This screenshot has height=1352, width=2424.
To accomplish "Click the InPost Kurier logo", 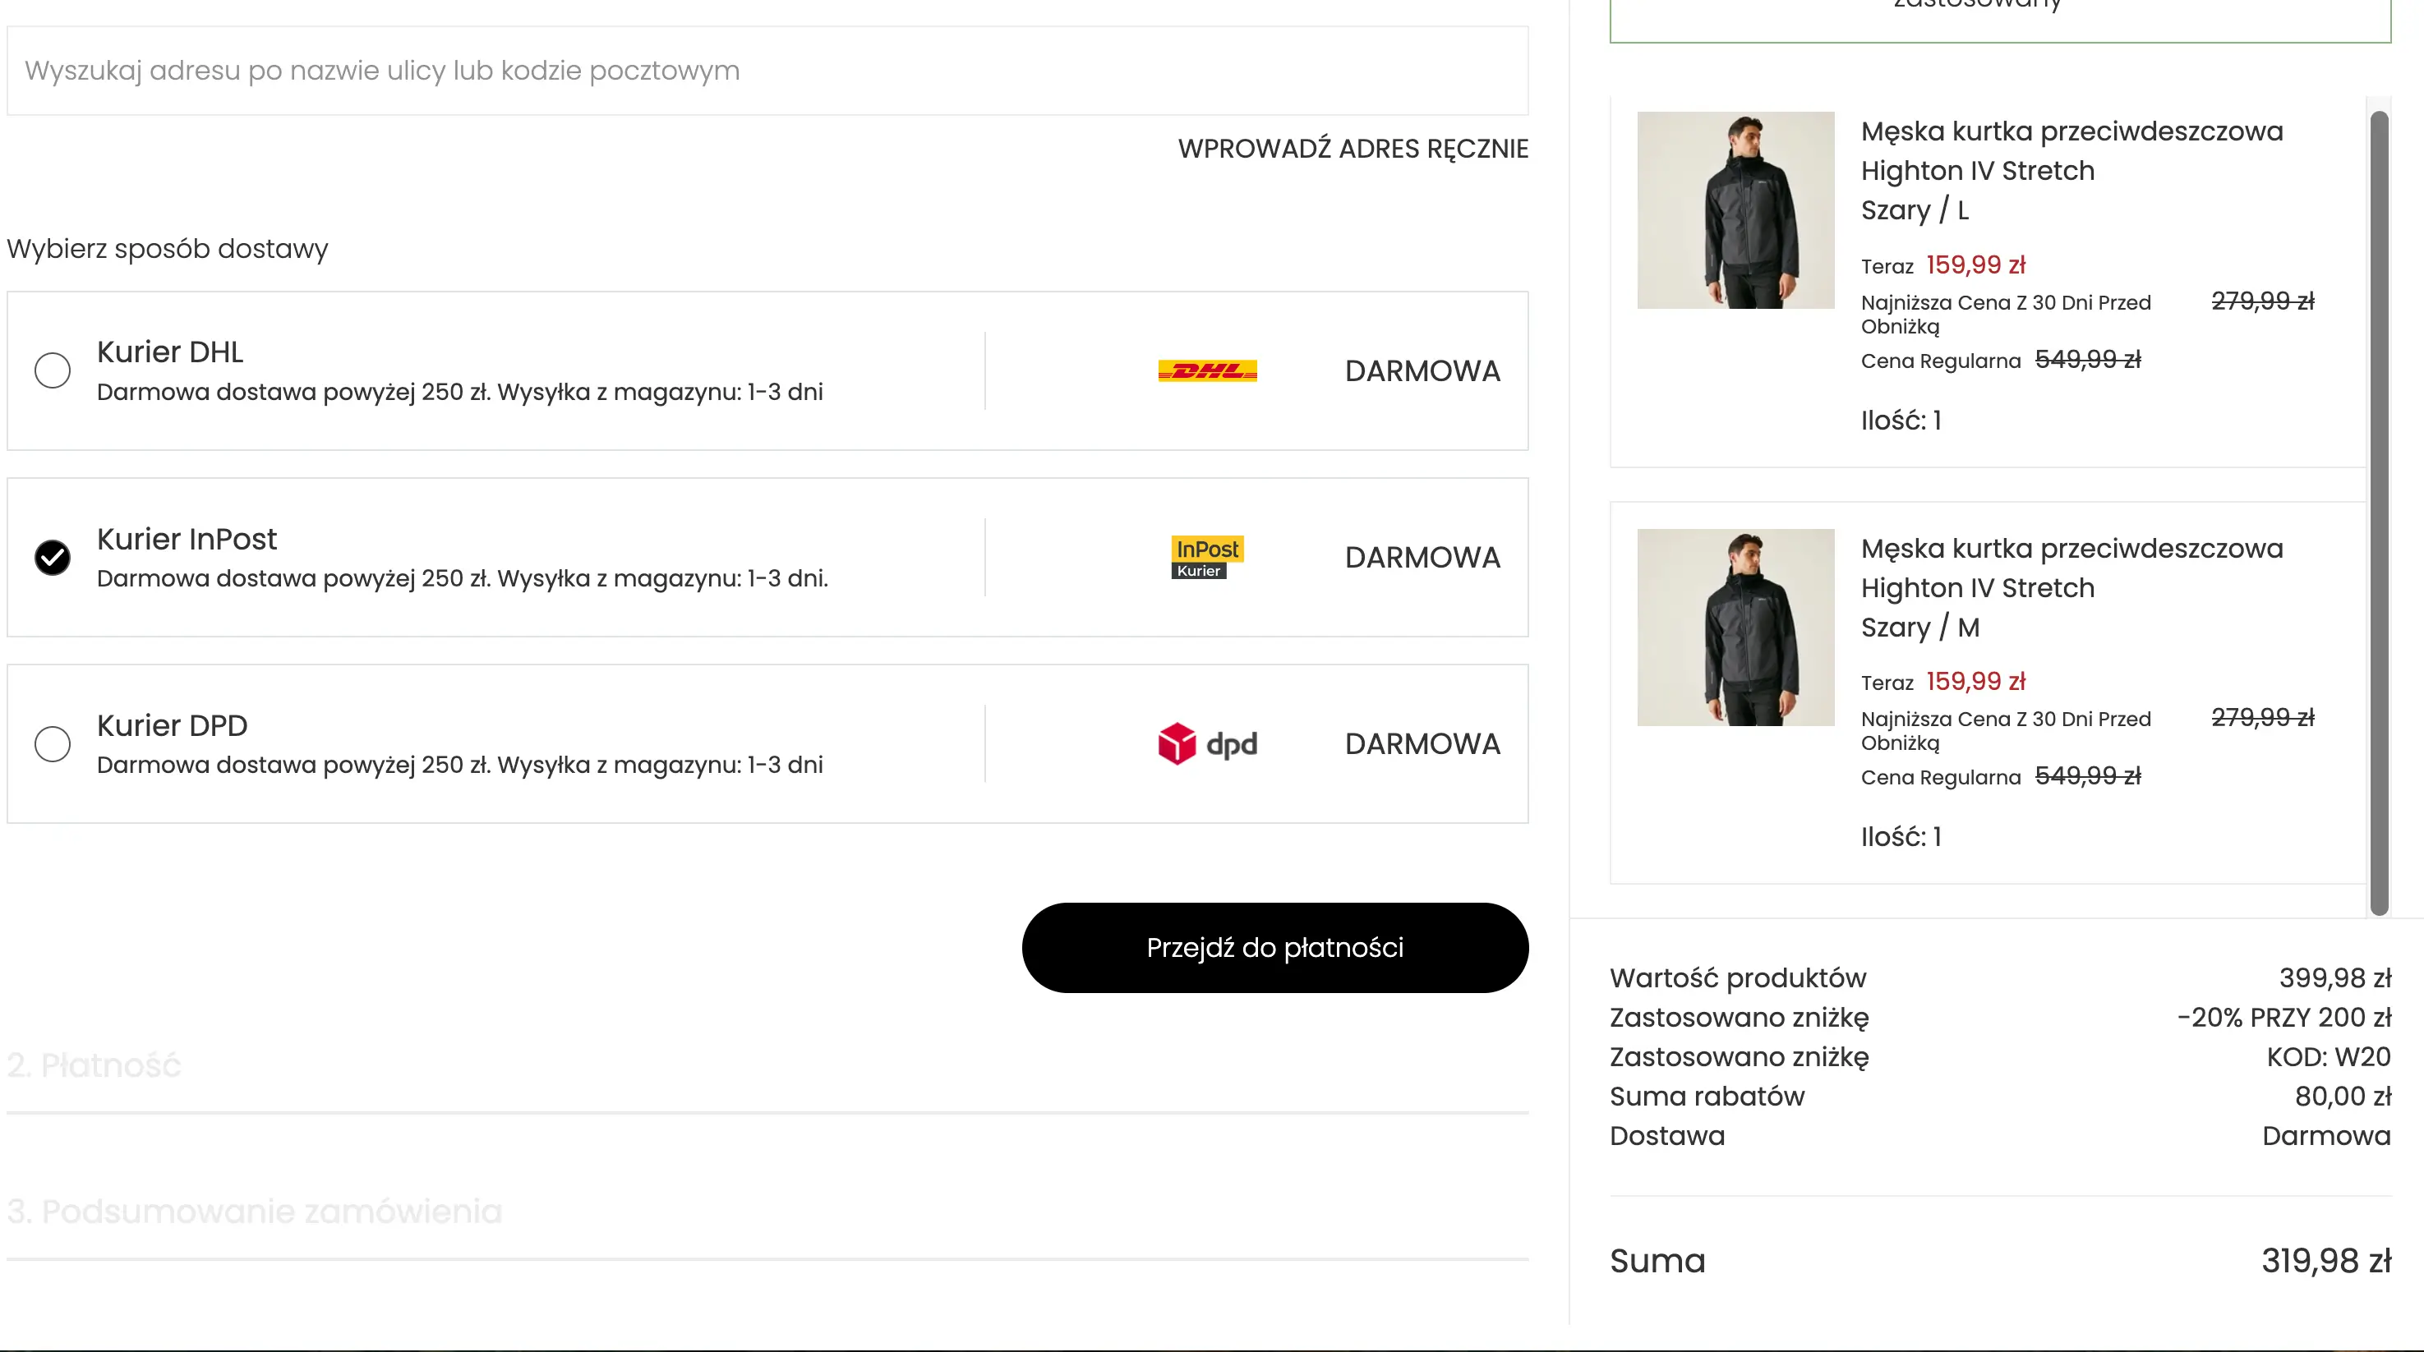I will 1206,557.
